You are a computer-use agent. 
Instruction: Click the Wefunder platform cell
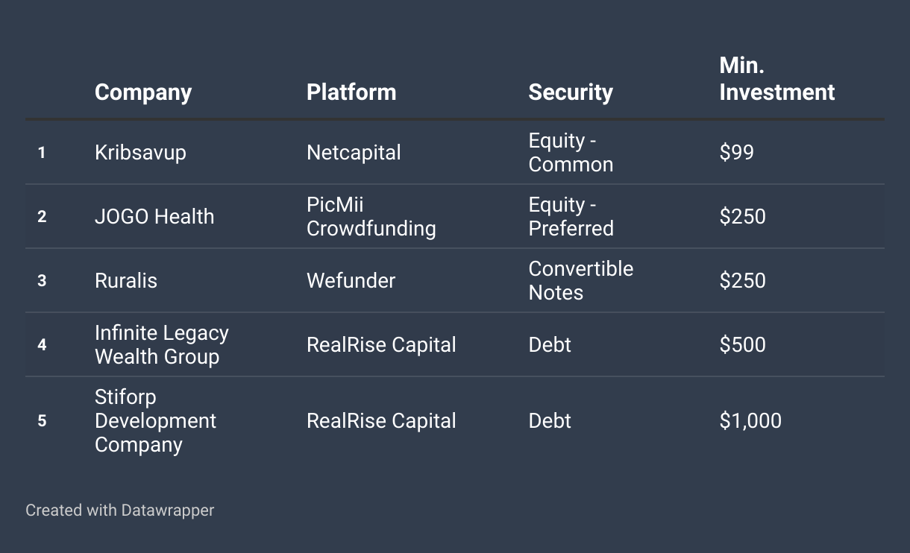[x=351, y=281]
